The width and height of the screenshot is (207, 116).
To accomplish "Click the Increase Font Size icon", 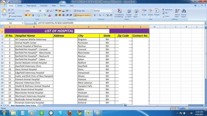I will point(48,11).
